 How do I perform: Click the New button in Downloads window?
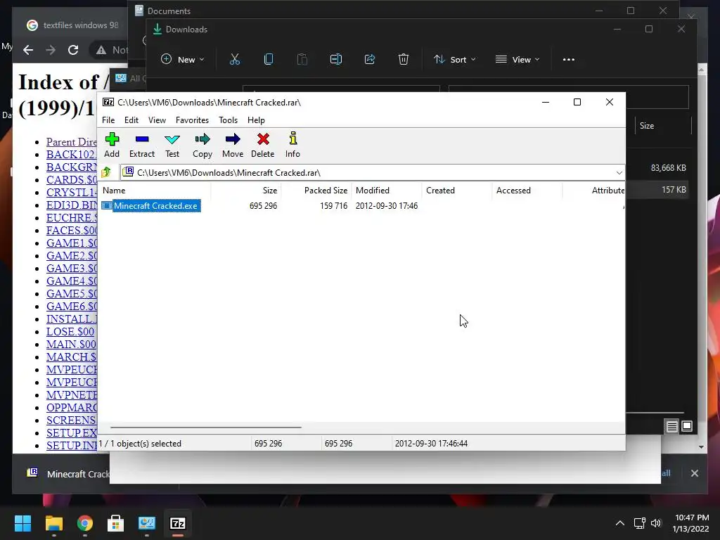[x=183, y=59]
